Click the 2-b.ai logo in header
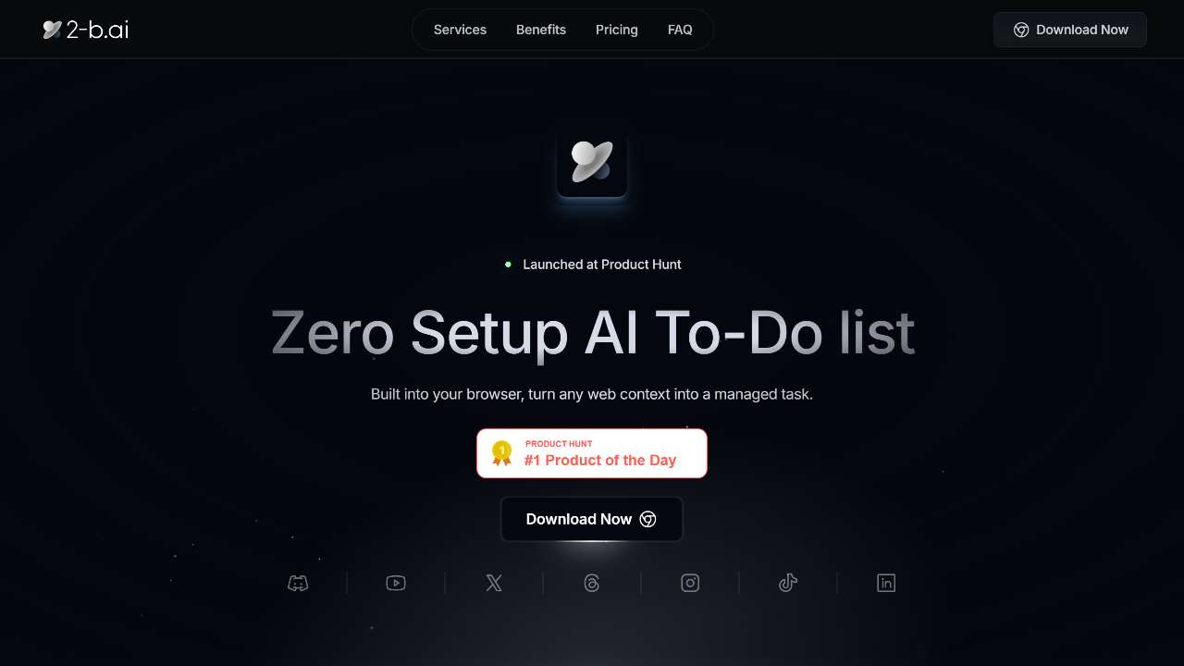The height and width of the screenshot is (666, 1184). pos(85,30)
